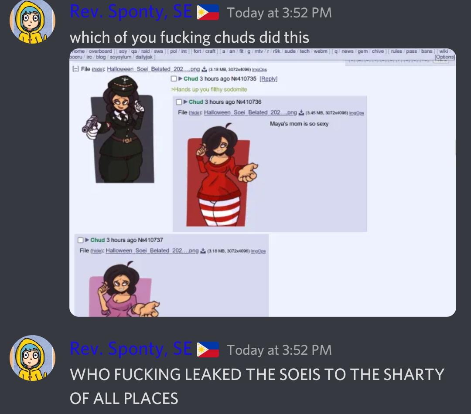Open the overboard board link
471x414 pixels.
100,51
